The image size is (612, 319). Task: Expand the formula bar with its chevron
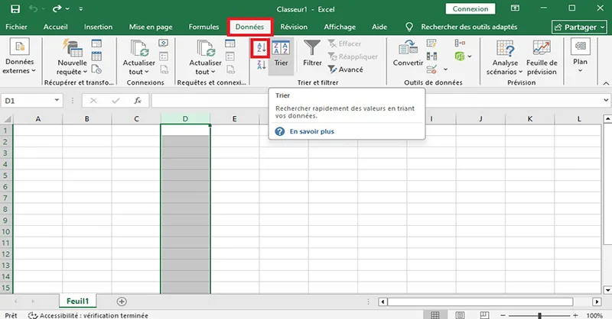(x=606, y=101)
